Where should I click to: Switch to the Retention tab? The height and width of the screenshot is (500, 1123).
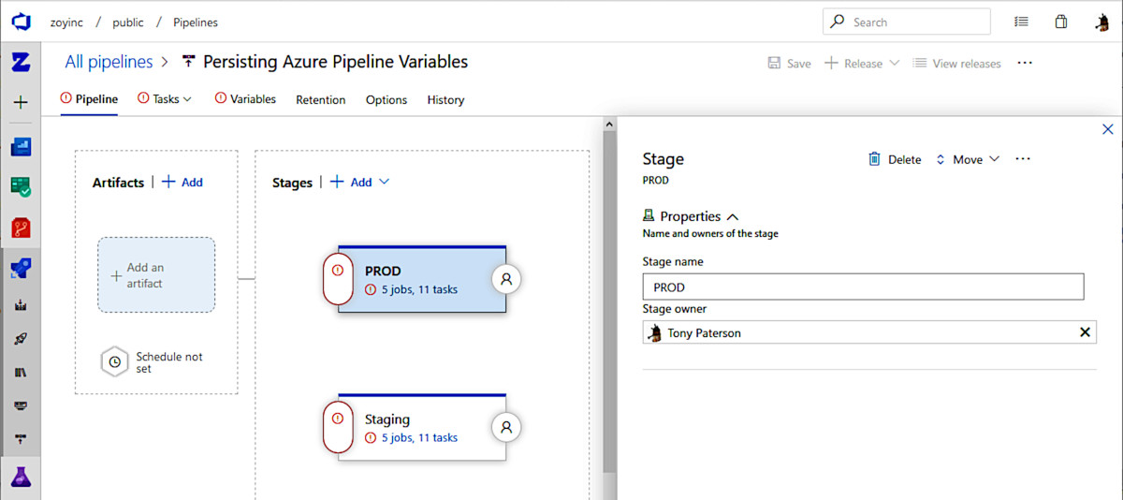[321, 99]
